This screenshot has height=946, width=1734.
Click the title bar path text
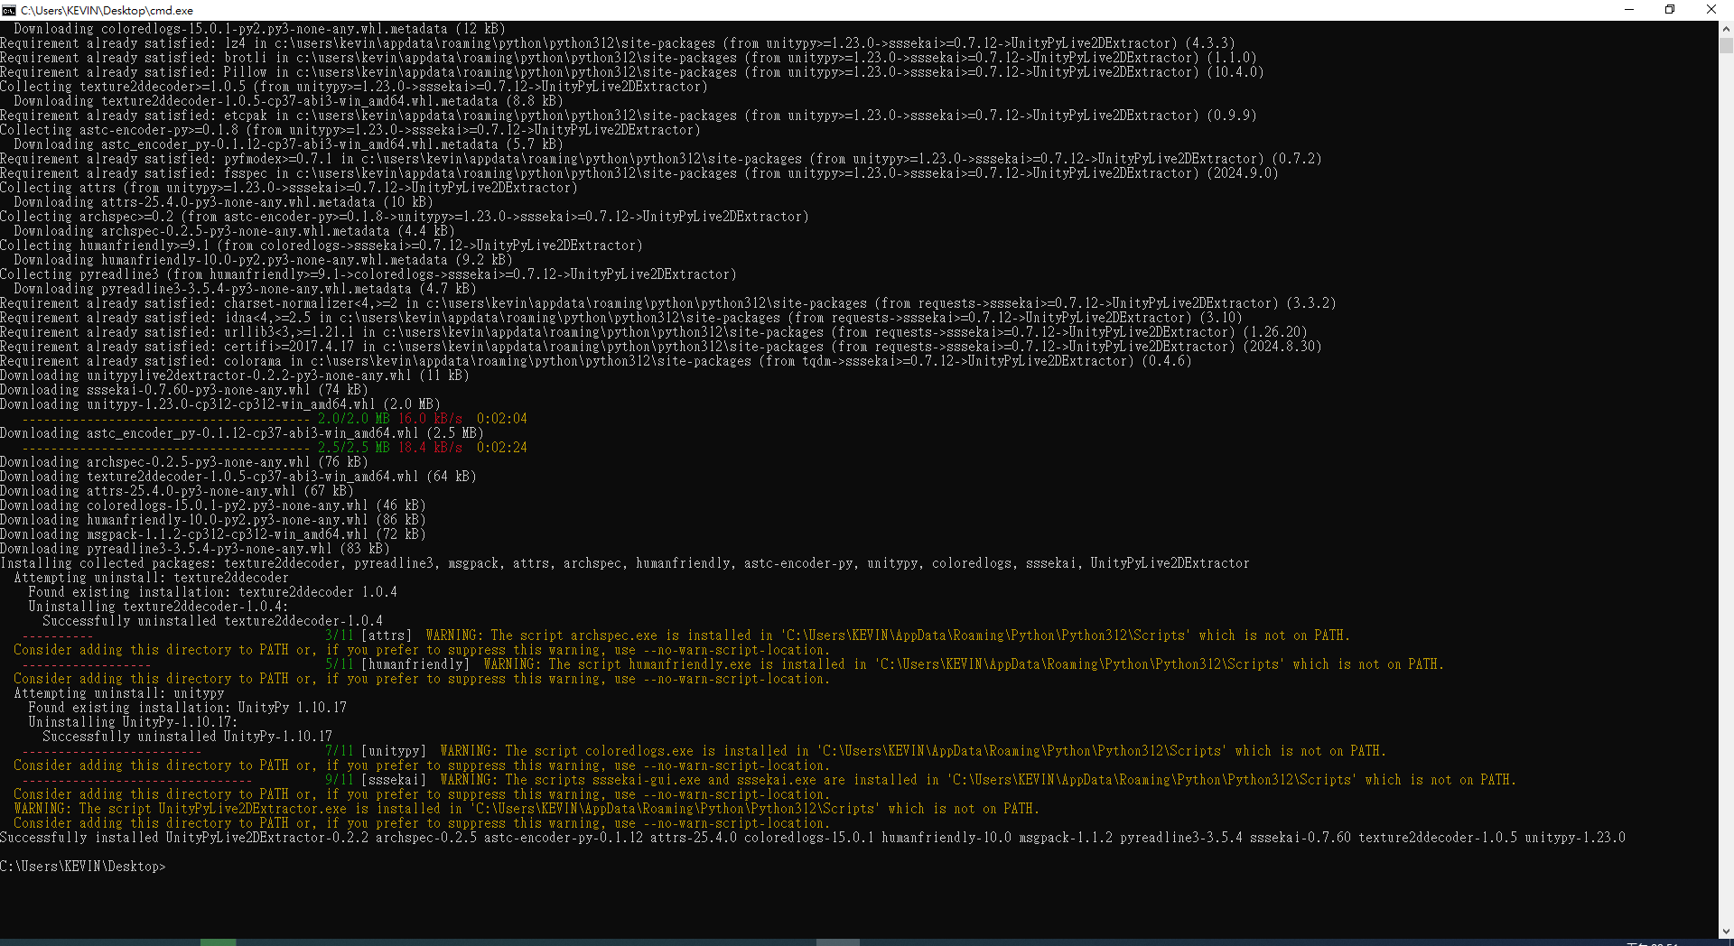coord(107,10)
